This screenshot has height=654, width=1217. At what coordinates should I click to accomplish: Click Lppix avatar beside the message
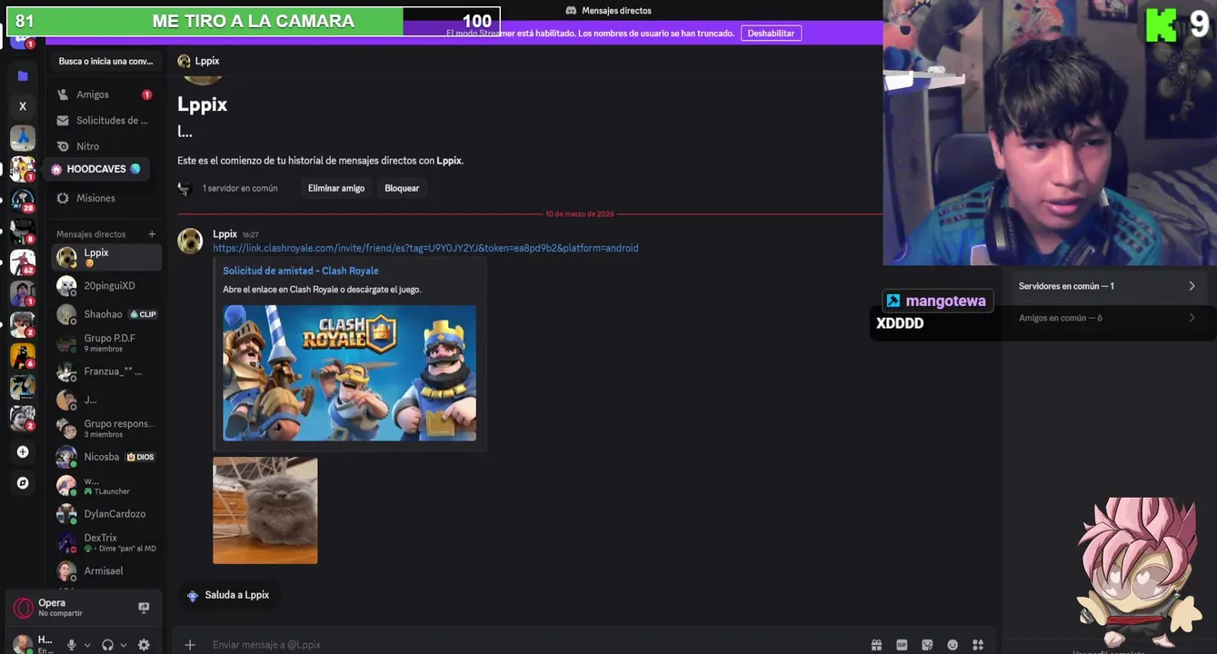[x=190, y=241]
